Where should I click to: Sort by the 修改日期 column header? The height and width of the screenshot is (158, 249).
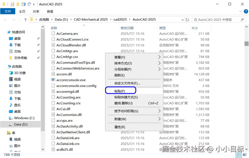tap(127, 28)
